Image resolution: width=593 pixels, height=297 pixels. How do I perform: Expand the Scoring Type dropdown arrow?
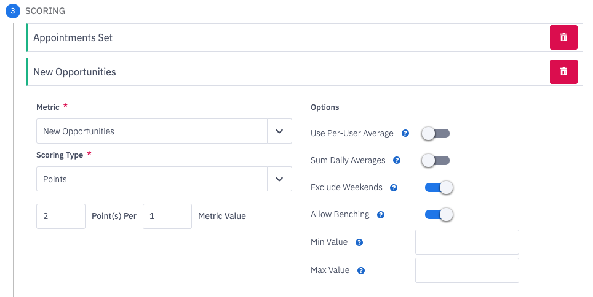[x=279, y=179]
